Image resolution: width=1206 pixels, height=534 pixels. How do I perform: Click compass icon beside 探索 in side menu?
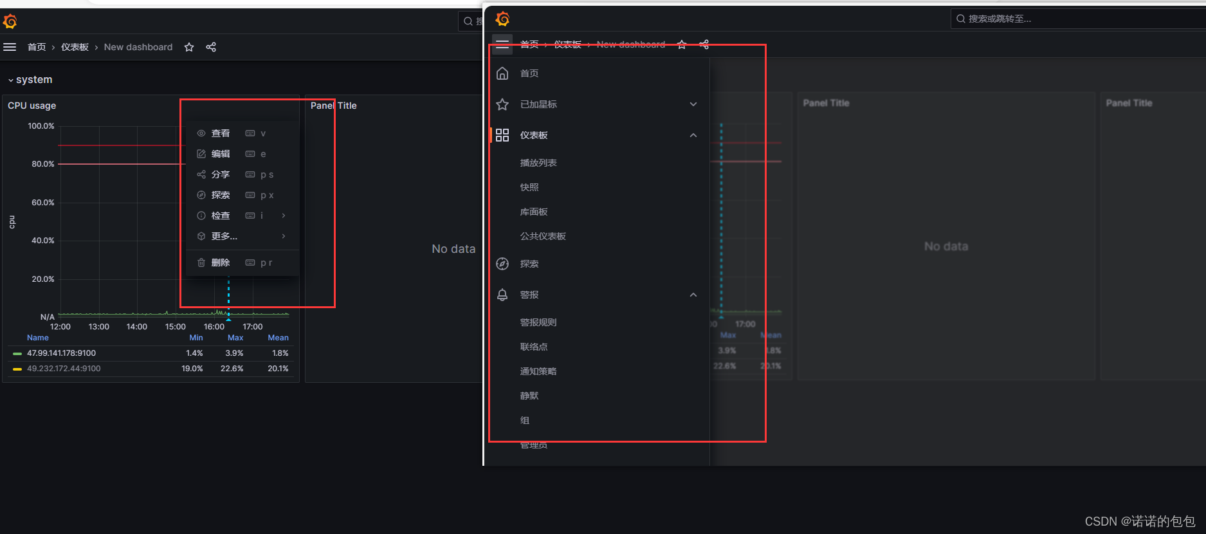[x=502, y=264]
